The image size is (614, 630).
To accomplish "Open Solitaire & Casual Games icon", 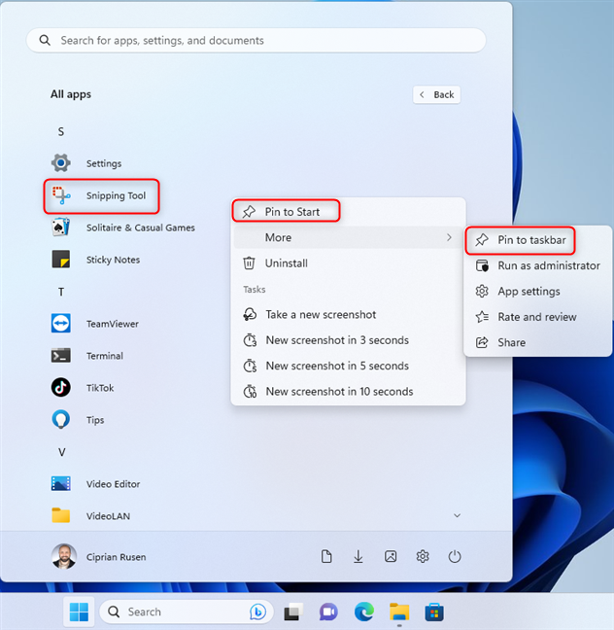I will coord(61,227).
